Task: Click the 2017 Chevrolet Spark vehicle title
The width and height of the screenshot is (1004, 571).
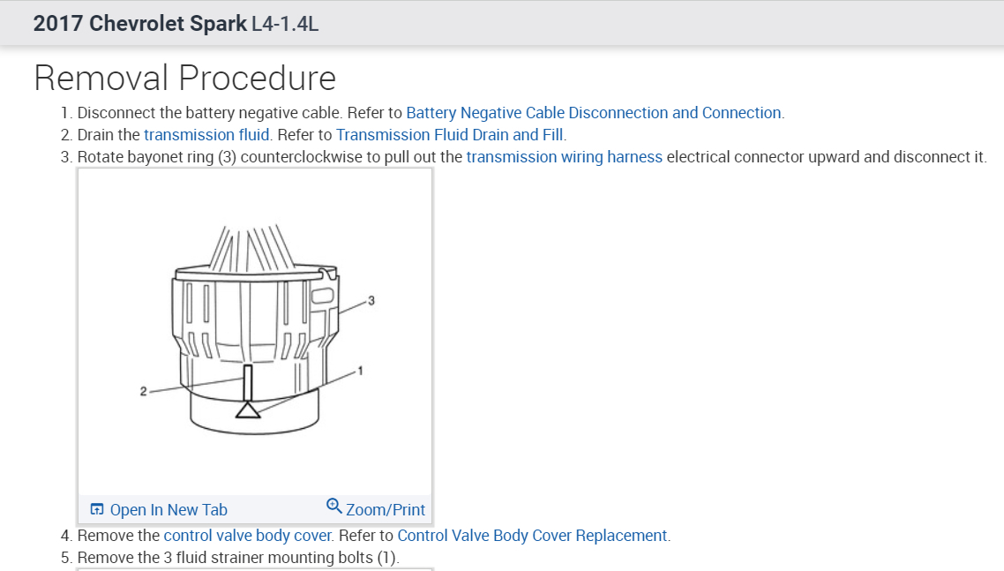Action: 139,23
